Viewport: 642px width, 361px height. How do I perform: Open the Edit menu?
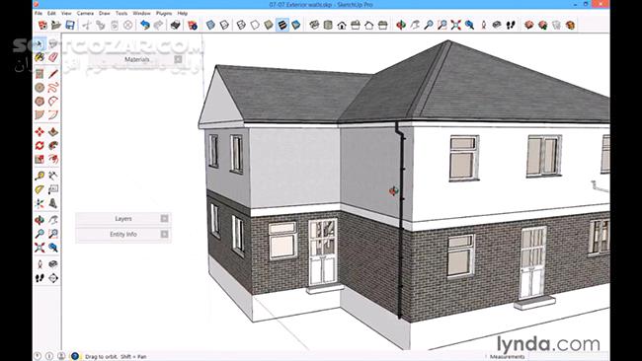[51, 14]
